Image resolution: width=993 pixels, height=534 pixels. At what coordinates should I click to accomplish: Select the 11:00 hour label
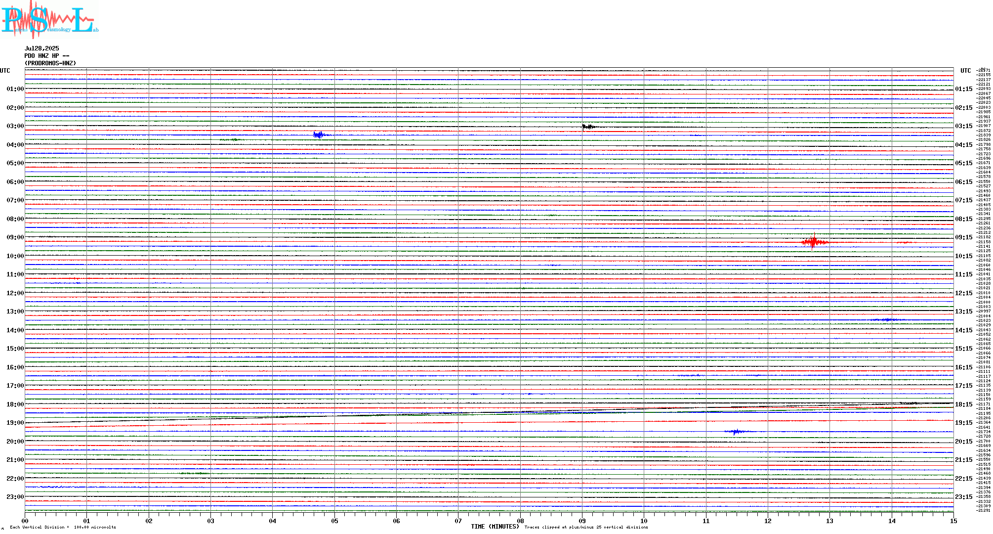pos(15,274)
